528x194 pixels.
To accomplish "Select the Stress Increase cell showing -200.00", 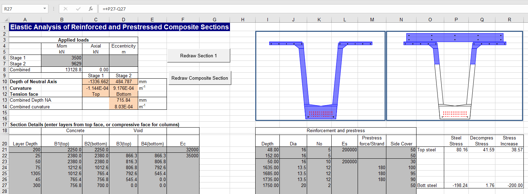I will click(509, 185).
